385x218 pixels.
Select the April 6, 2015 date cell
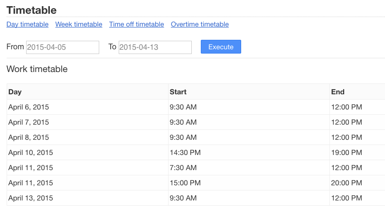28,107
